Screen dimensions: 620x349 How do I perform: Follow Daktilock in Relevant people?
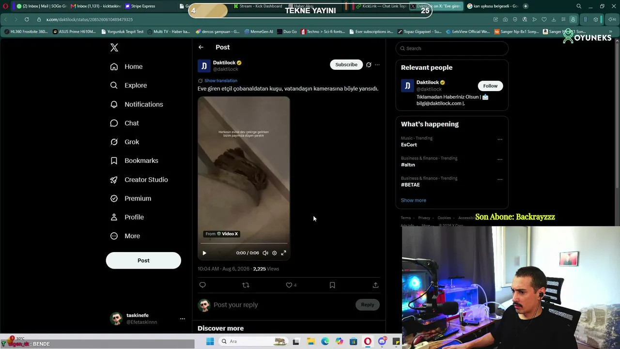490,86
